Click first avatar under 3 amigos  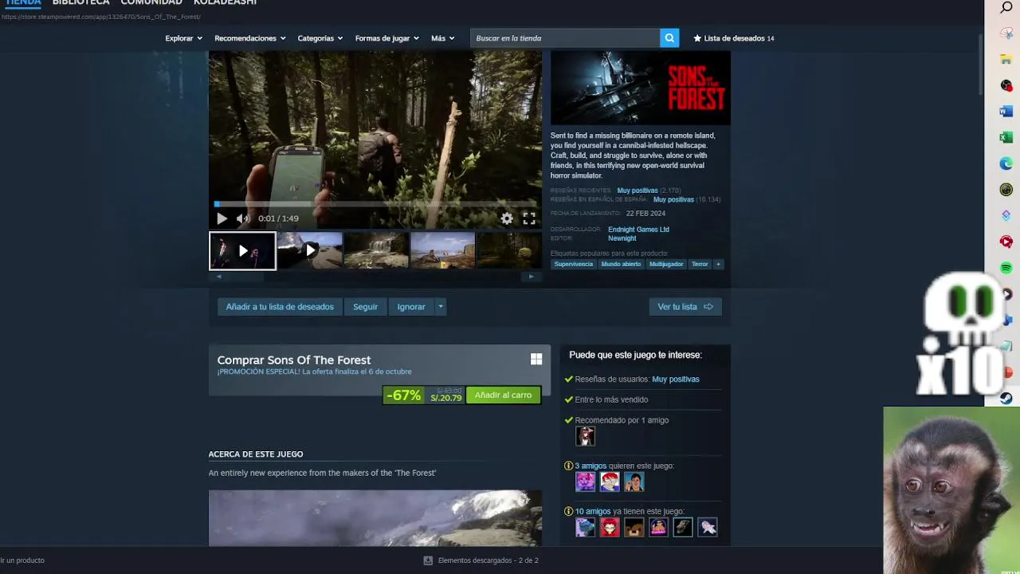click(x=586, y=482)
